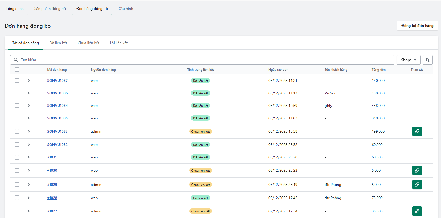The image size is (441, 218).
Task: Expand row details for order SONVU1032
Action: coord(28,145)
